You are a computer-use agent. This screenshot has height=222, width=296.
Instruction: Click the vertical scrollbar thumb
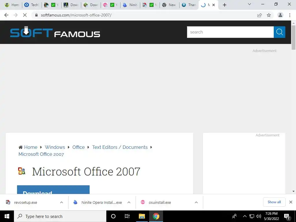293,37
